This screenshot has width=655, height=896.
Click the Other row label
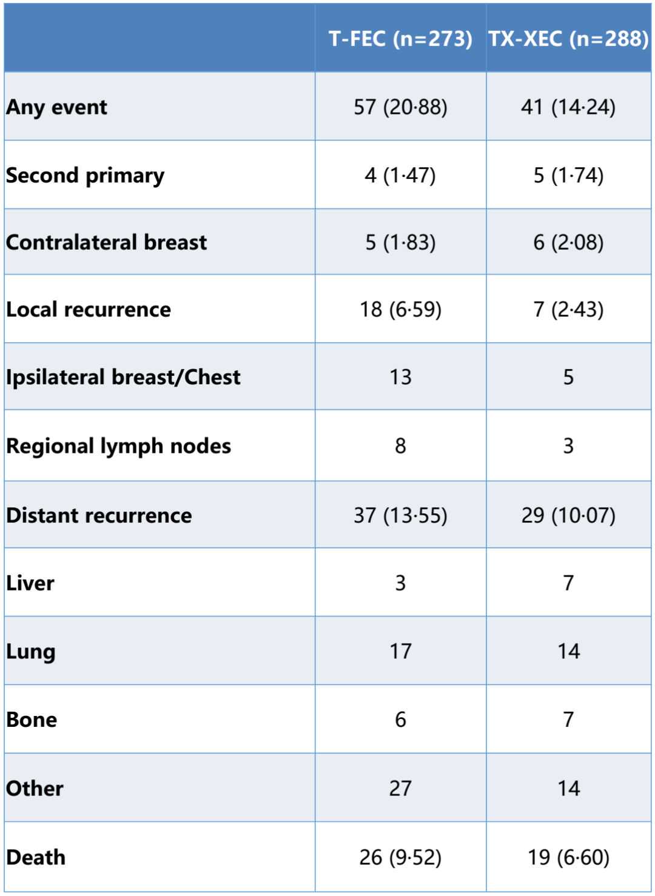(35, 788)
